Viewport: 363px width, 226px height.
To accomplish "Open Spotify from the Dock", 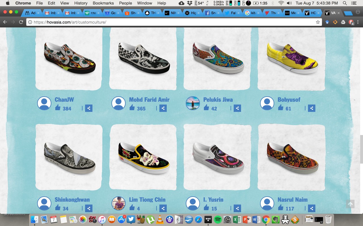I will click(218, 219).
